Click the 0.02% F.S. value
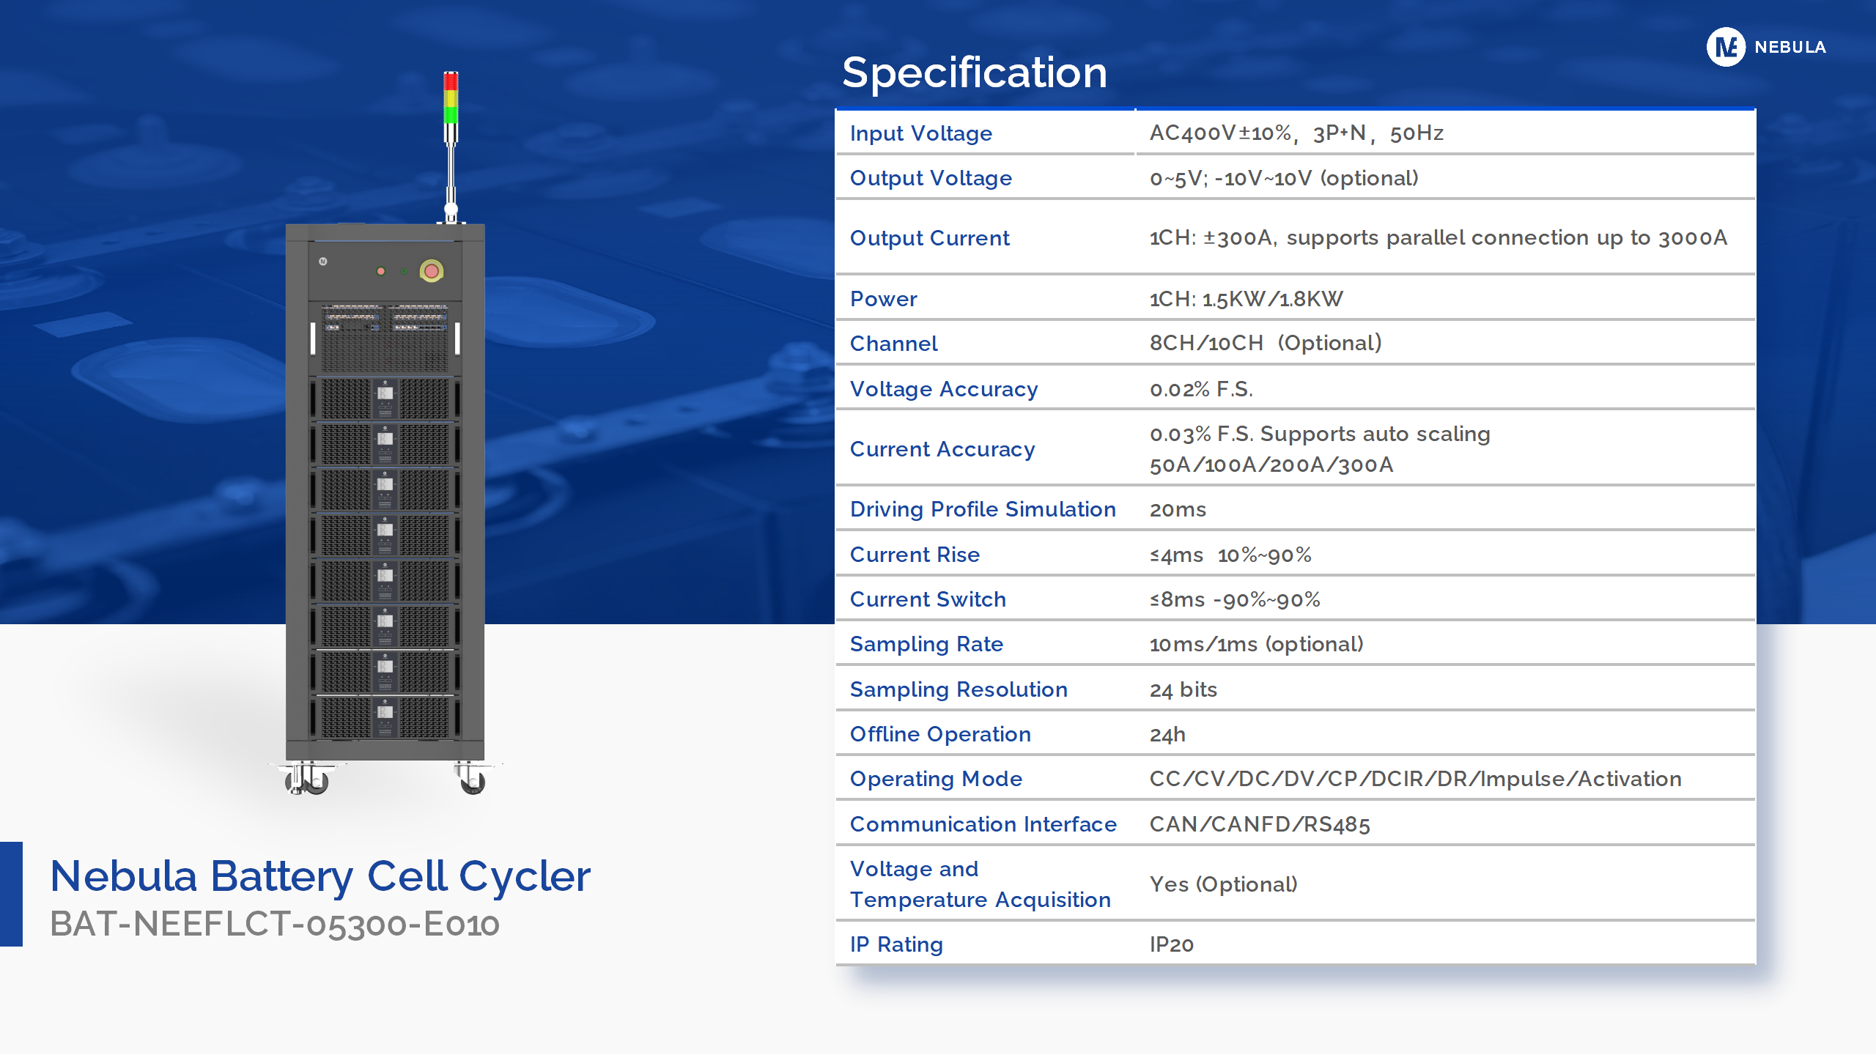The width and height of the screenshot is (1876, 1055). pos(1201,389)
